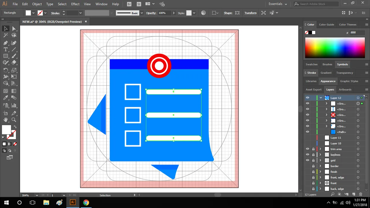Click the Stroke link in control bar

55,13
